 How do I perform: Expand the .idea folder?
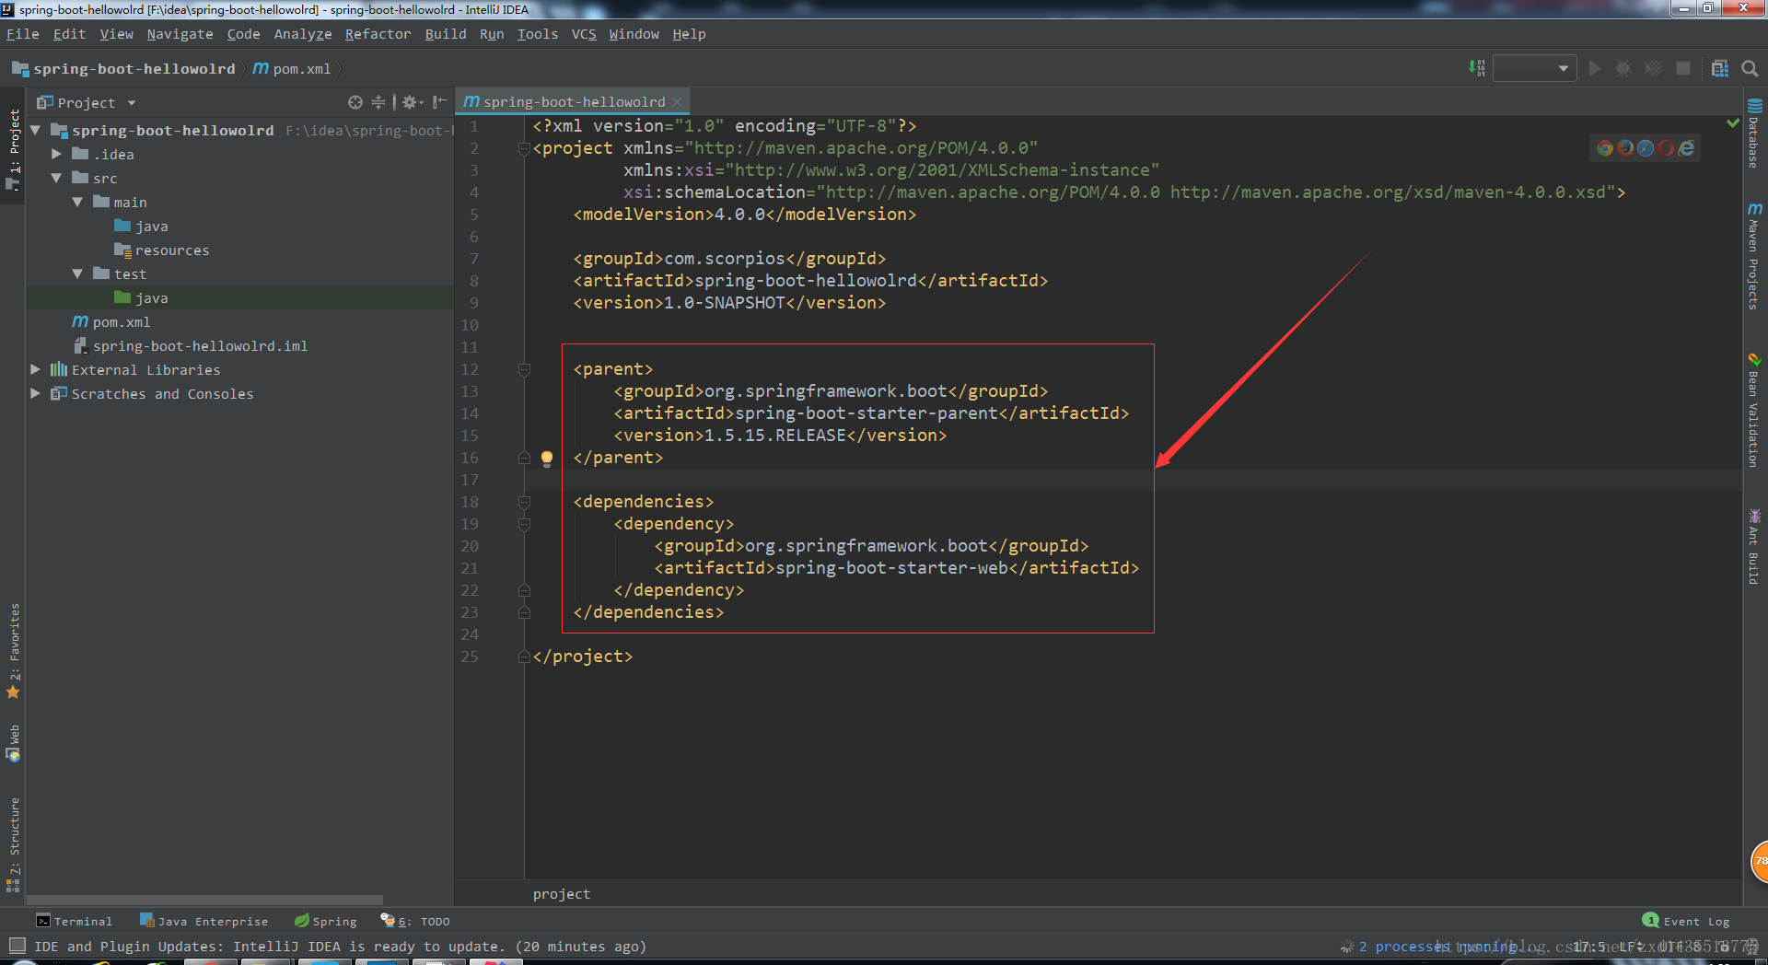pos(56,155)
